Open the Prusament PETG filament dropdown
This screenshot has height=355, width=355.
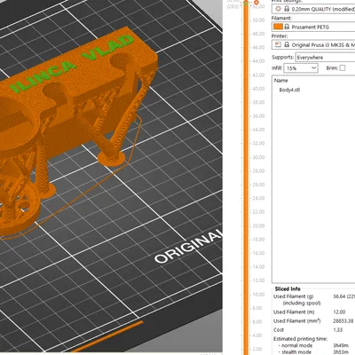tap(313, 27)
